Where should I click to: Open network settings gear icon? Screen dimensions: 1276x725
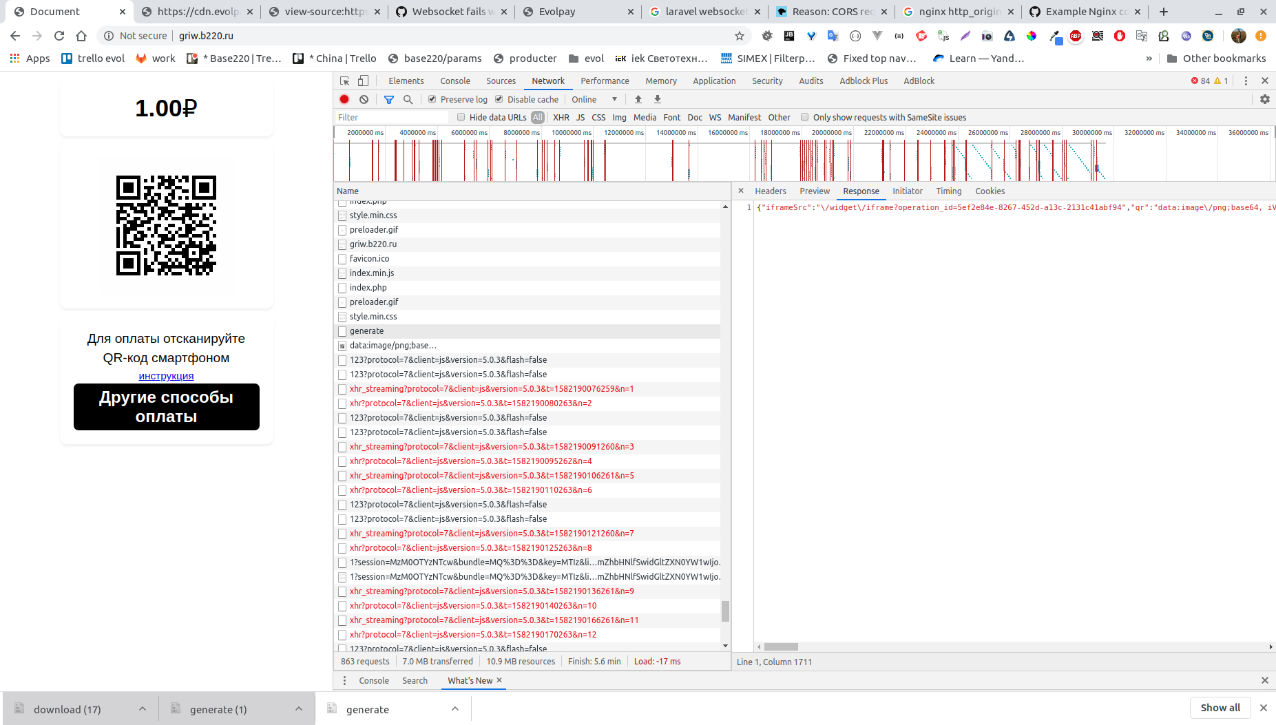click(x=1265, y=99)
